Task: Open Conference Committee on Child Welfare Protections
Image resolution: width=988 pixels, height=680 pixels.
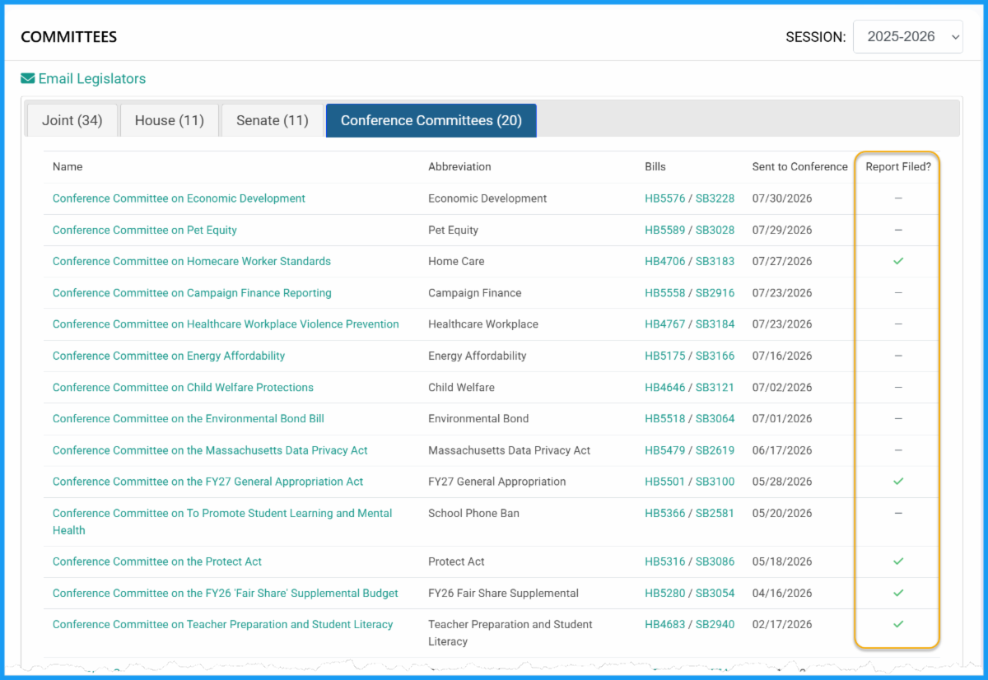Action: (x=183, y=387)
